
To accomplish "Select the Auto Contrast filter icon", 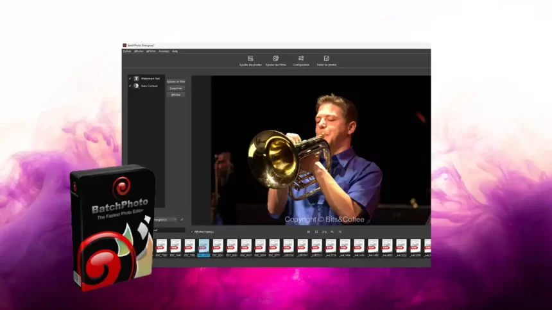I will point(136,86).
